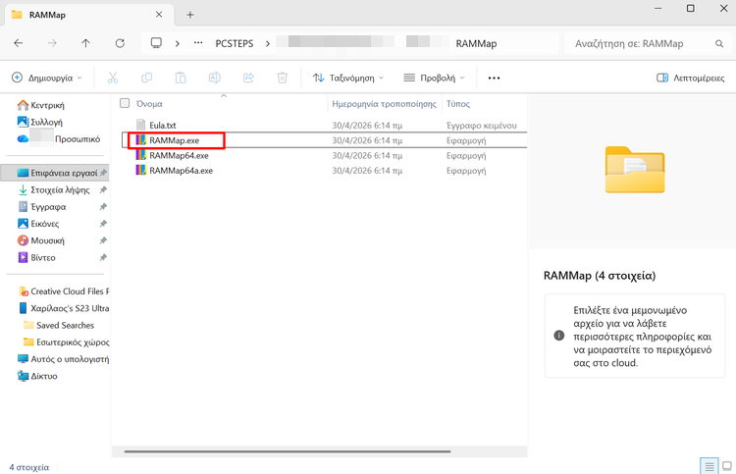Click the Cut scissors icon in toolbar
Viewport: 736px width, 474px height.
point(113,78)
